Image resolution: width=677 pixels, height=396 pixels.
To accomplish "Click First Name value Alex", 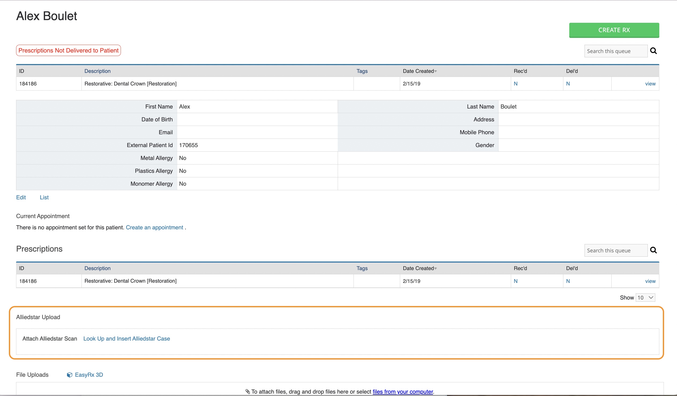I will point(184,107).
